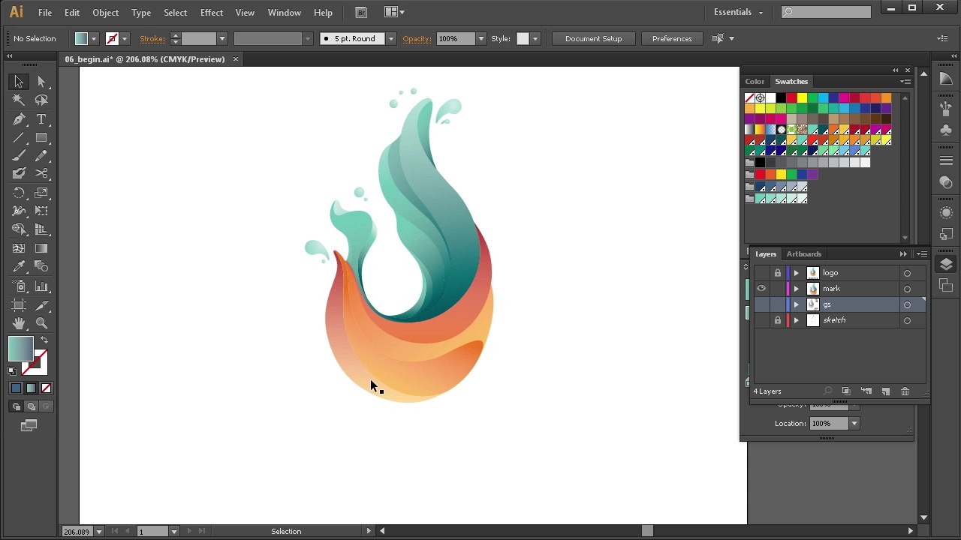961x540 pixels.
Task: Select the Eyedropper tool
Action: (x=19, y=266)
